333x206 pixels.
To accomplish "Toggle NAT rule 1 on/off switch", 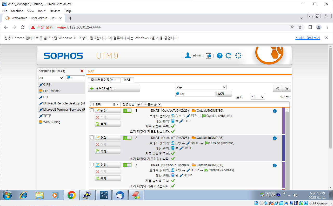I will pyautogui.click(x=127, y=111).
